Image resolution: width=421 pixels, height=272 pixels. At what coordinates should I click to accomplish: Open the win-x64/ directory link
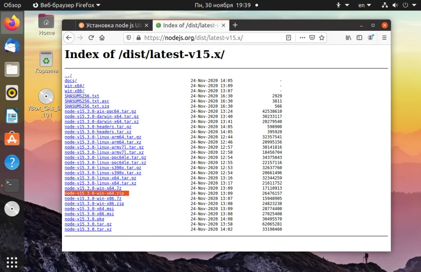pyautogui.click(x=74, y=86)
